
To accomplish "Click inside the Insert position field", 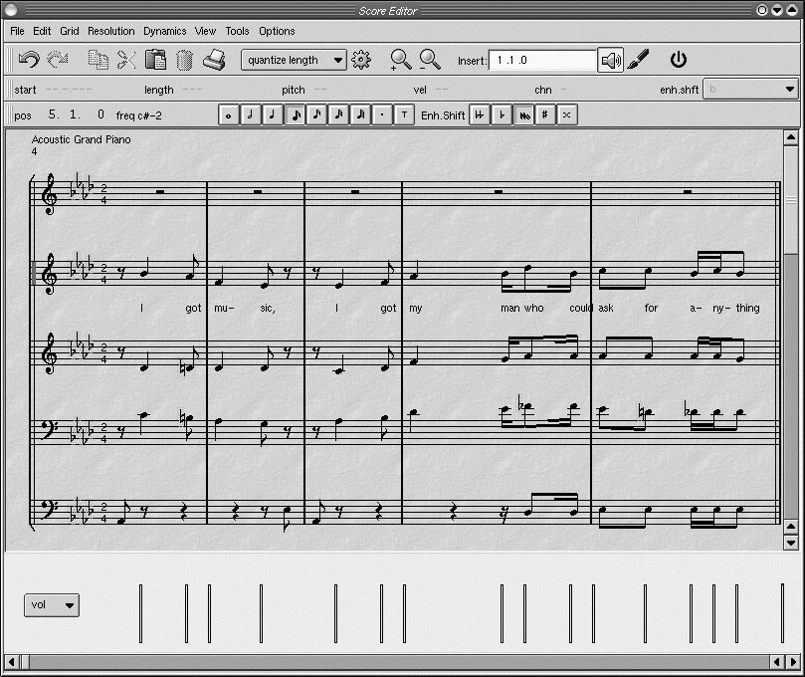I will pyautogui.click(x=542, y=60).
